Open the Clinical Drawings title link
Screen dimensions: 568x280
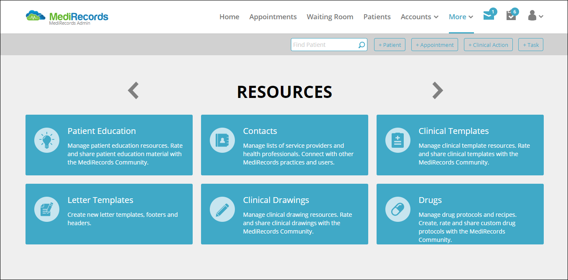pyautogui.click(x=276, y=200)
